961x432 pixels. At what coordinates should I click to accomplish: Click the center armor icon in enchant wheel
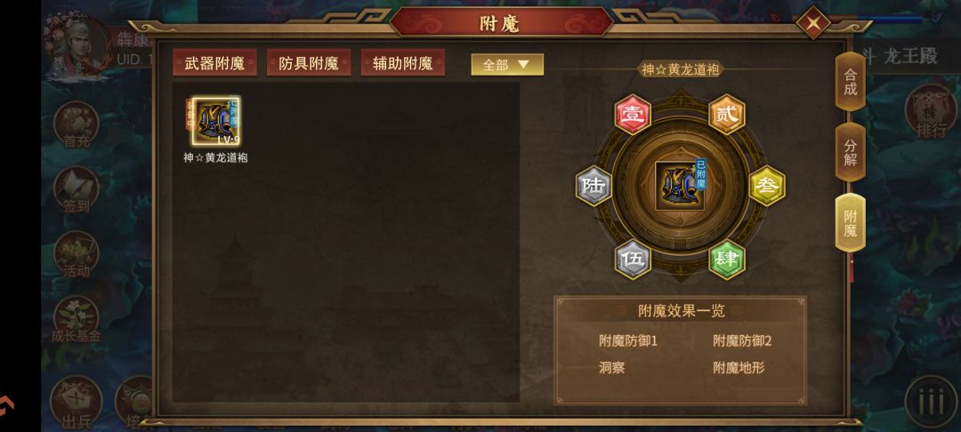click(680, 186)
